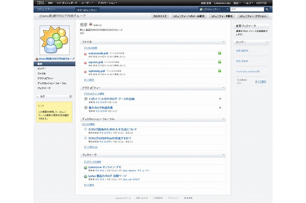Viewport: 306px width, 203px height.
Task: Select ファイル in the sidebar navigation
Action: coord(42,73)
